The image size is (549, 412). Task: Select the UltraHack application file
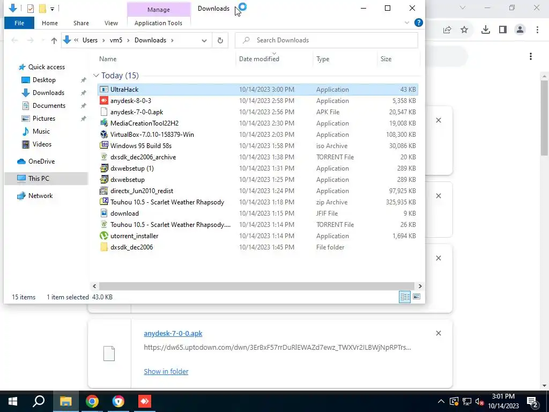click(257, 90)
